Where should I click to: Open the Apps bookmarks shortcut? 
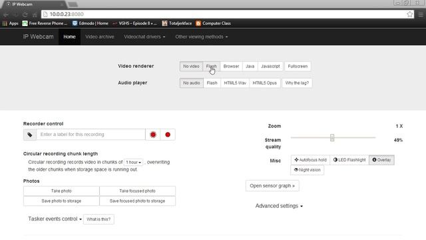(11, 23)
